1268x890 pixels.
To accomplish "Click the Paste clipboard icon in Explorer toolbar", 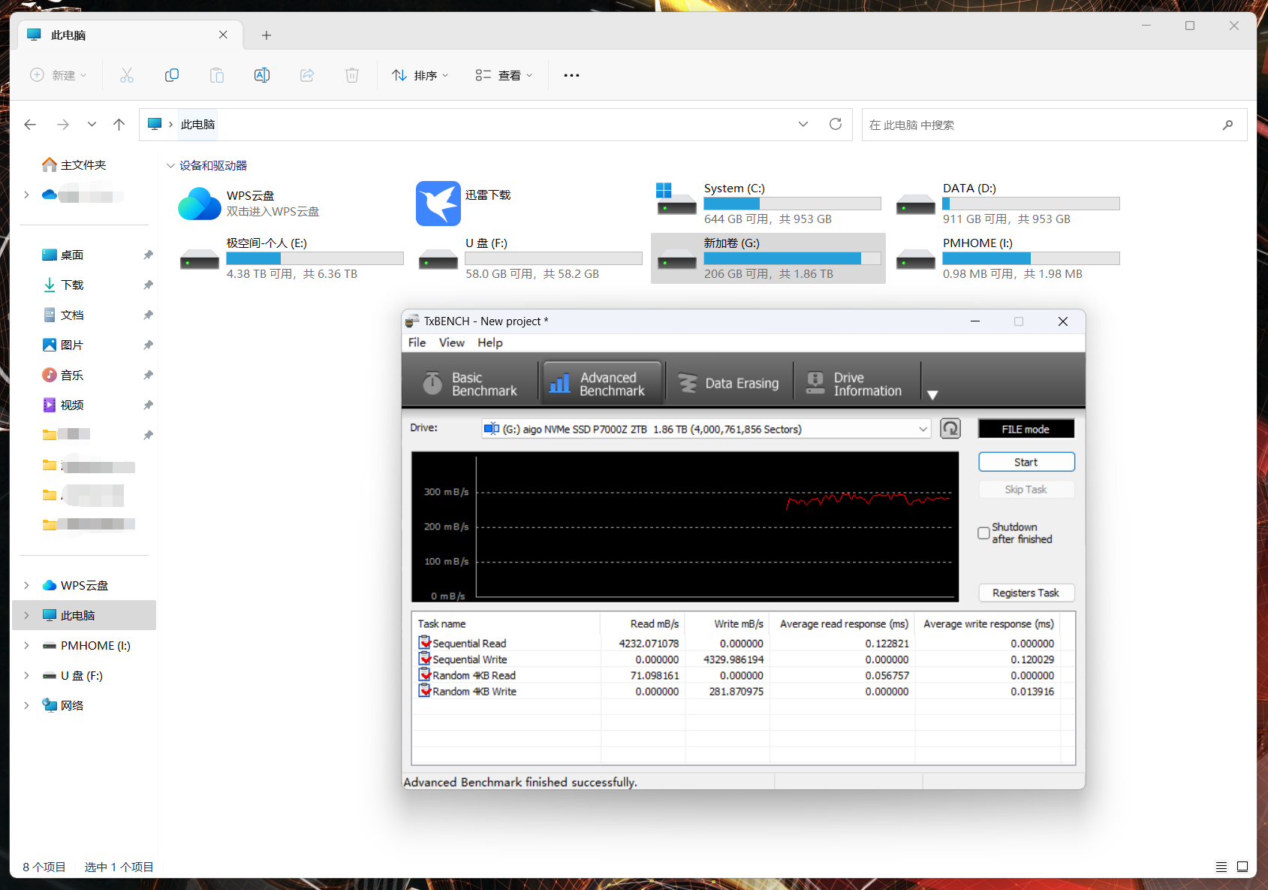I will (x=217, y=75).
